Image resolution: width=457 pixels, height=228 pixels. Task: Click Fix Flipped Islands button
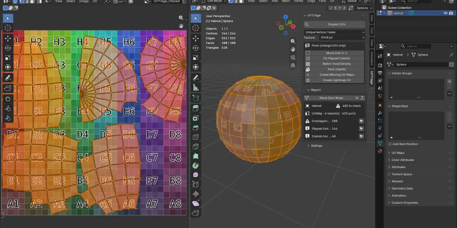[x=335, y=58]
